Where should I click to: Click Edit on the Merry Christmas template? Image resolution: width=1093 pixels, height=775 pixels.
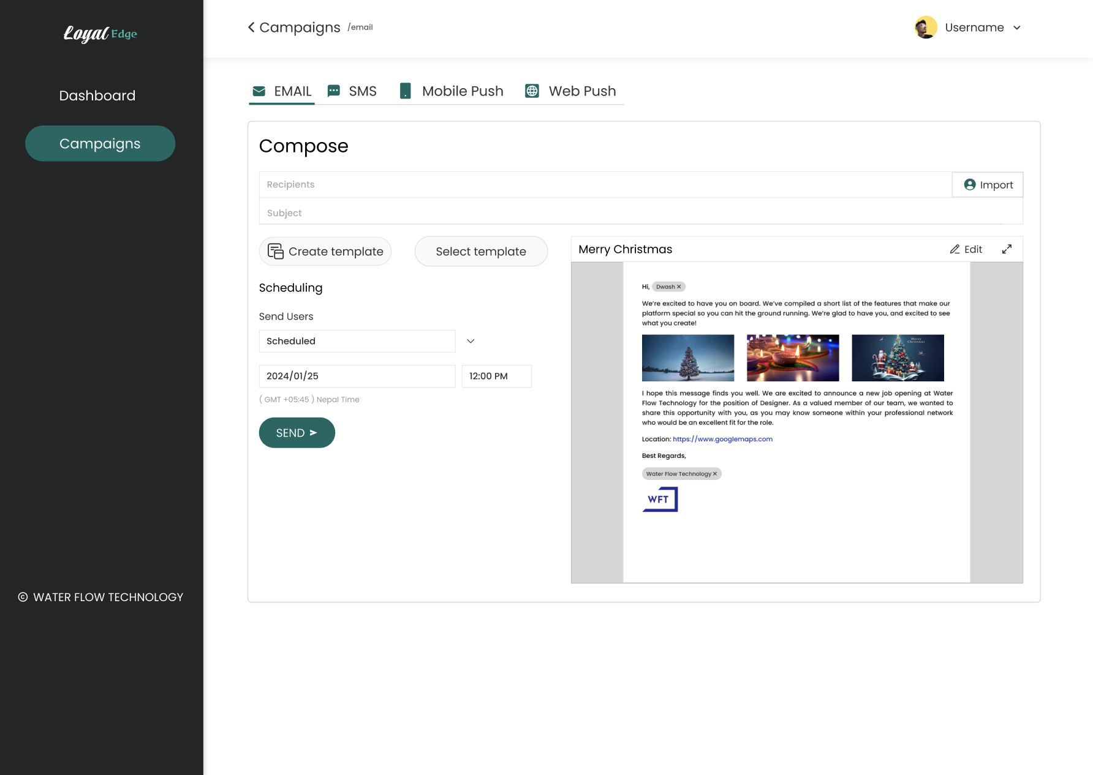[x=966, y=249]
